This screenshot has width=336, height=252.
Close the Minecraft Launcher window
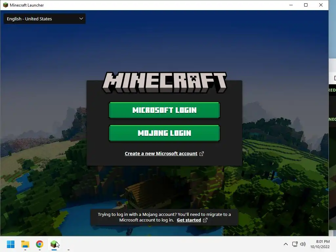tap(321, 5)
